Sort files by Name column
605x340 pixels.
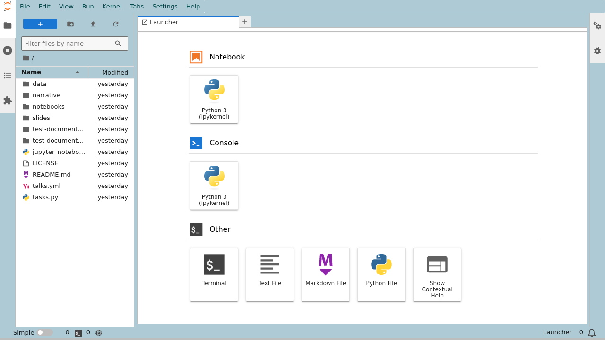[x=52, y=72]
